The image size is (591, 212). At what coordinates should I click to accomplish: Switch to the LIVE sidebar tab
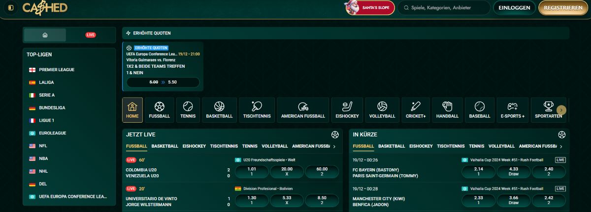91,35
